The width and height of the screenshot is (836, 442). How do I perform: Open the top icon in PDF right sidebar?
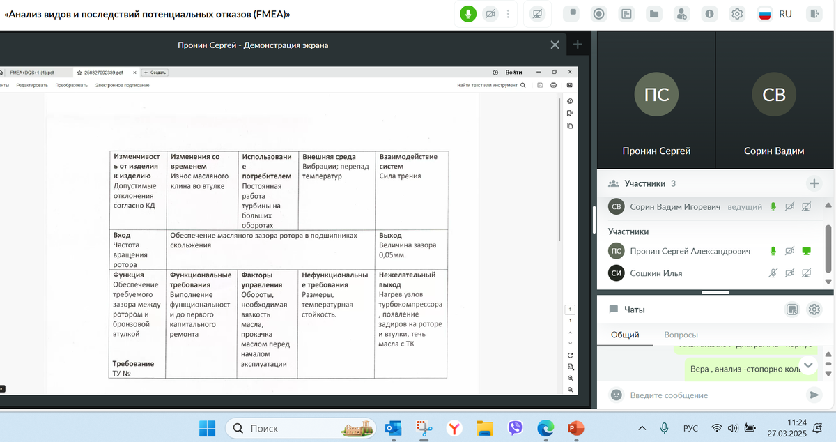570,101
